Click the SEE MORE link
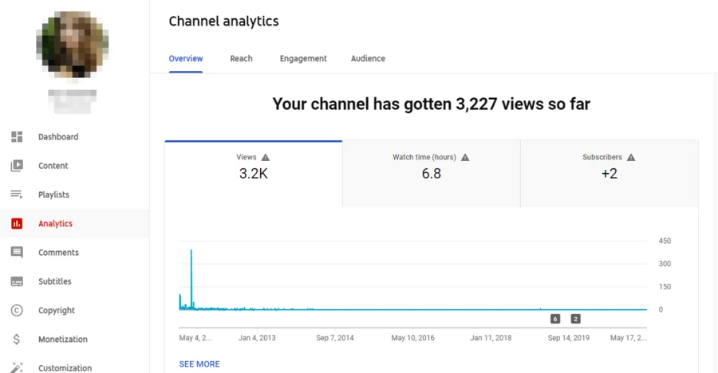Image resolution: width=718 pixels, height=373 pixels. tap(199, 364)
